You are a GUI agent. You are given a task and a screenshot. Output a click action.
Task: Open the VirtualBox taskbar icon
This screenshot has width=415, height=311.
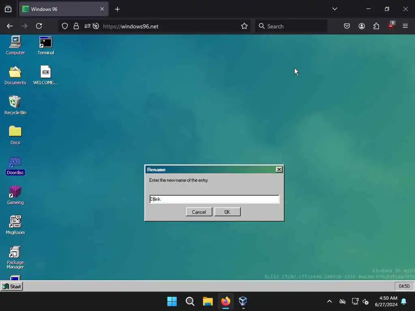243,301
